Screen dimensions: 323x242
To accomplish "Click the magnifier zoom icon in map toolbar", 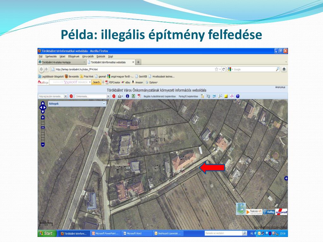I will click(x=220, y=96).
